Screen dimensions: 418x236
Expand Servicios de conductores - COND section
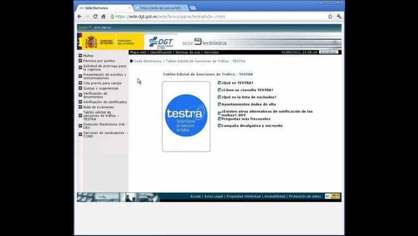[x=80, y=134]
